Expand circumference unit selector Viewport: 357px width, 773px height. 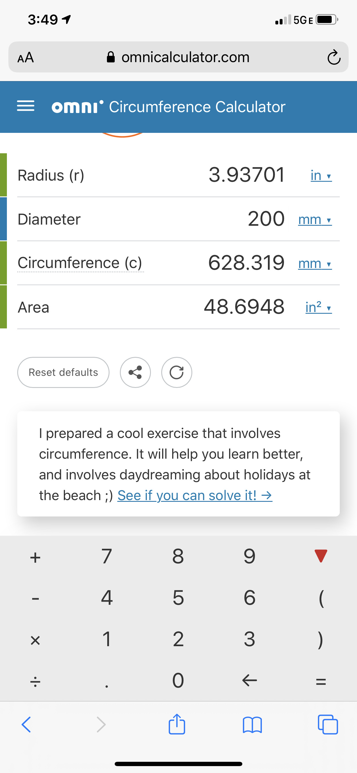coord(315,264)
